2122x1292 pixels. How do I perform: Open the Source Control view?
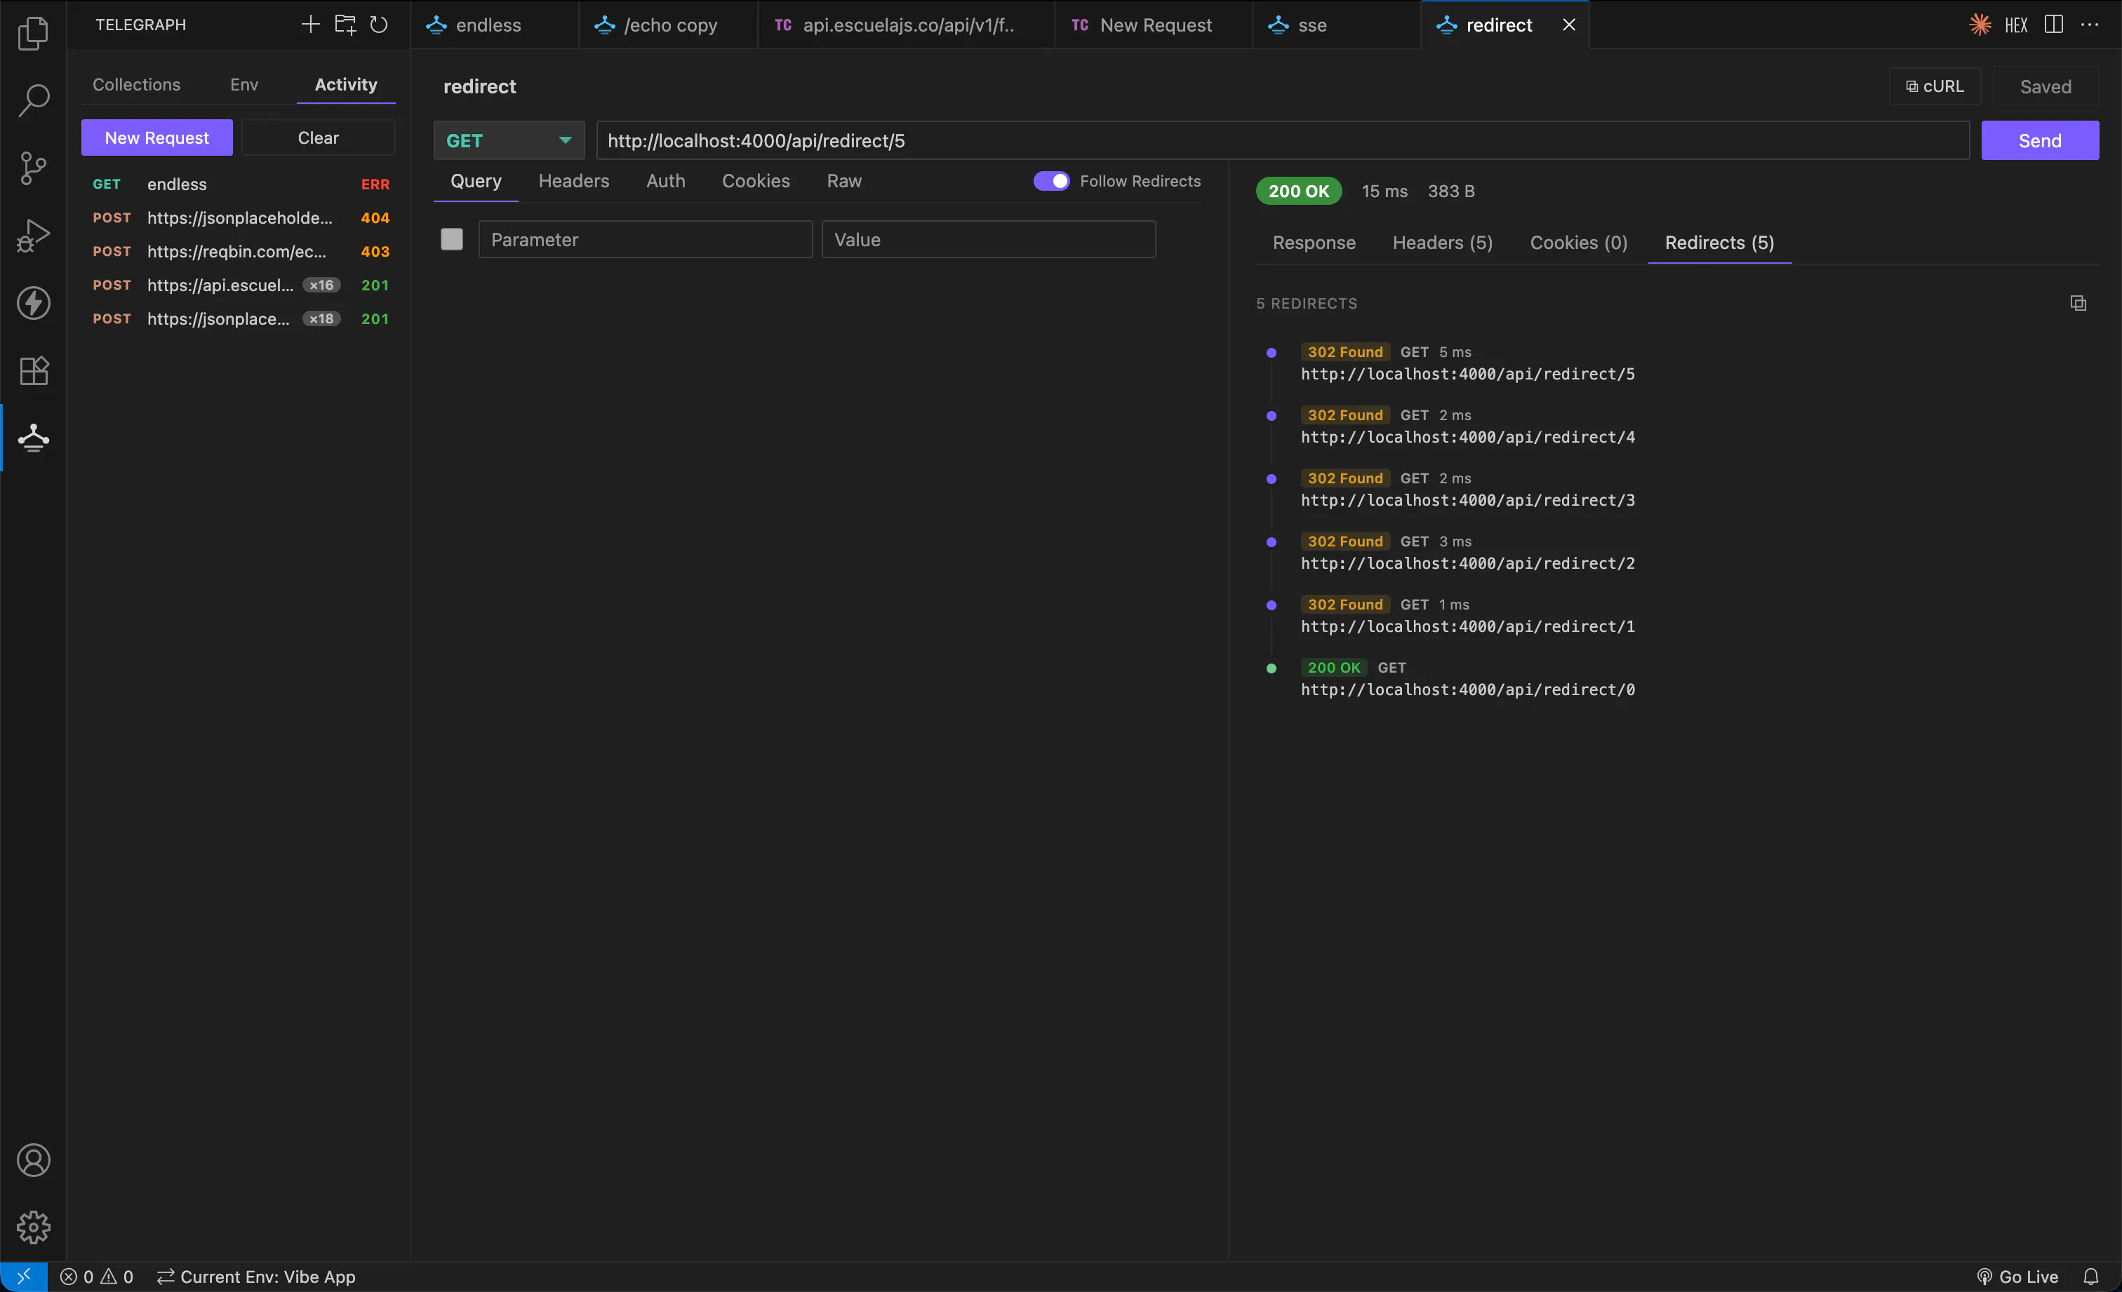[x=33, y=168]
